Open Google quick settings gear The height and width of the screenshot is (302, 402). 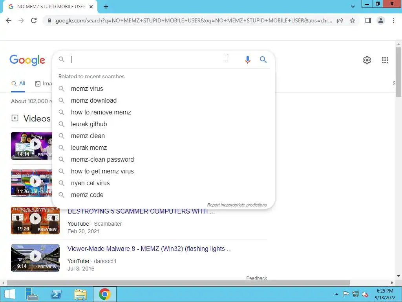pyautogui.click(x=367, y=60)
